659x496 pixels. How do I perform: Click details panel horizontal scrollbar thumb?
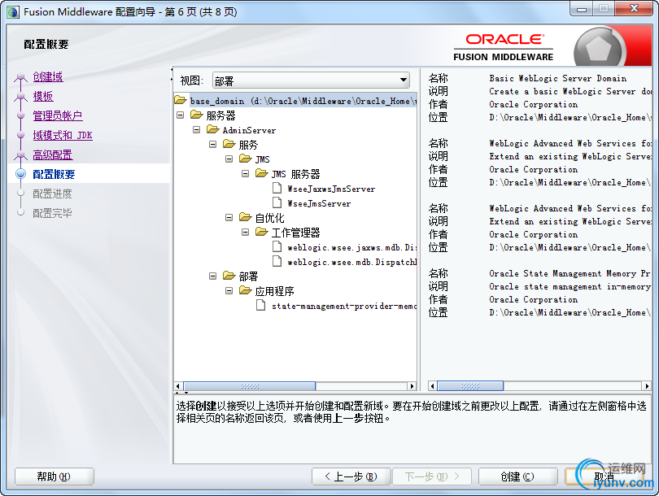click(470, 385)
